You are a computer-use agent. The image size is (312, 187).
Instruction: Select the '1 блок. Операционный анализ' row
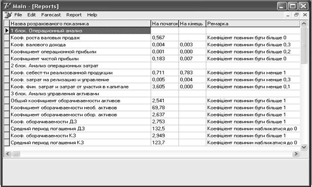pos(80,31)
